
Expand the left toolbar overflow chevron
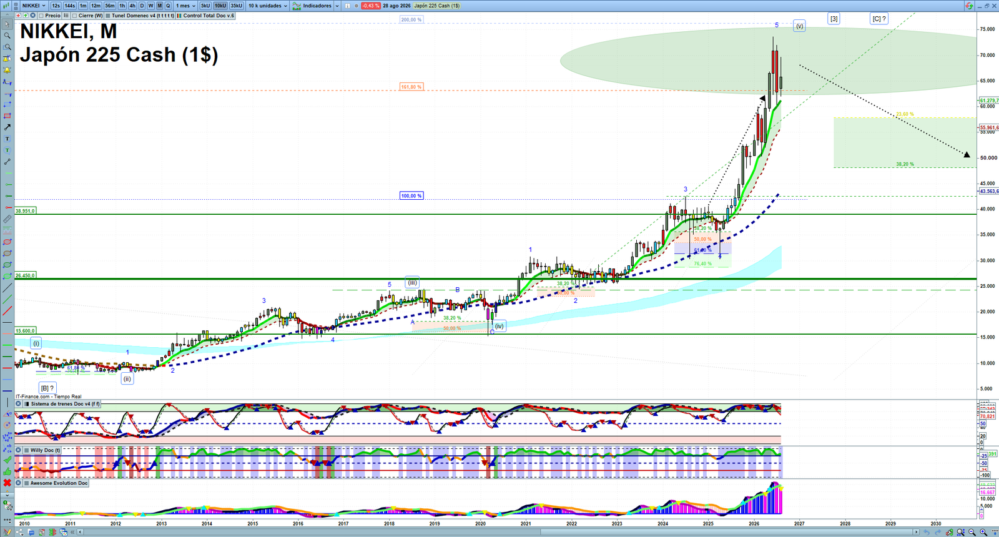point(7,495)
